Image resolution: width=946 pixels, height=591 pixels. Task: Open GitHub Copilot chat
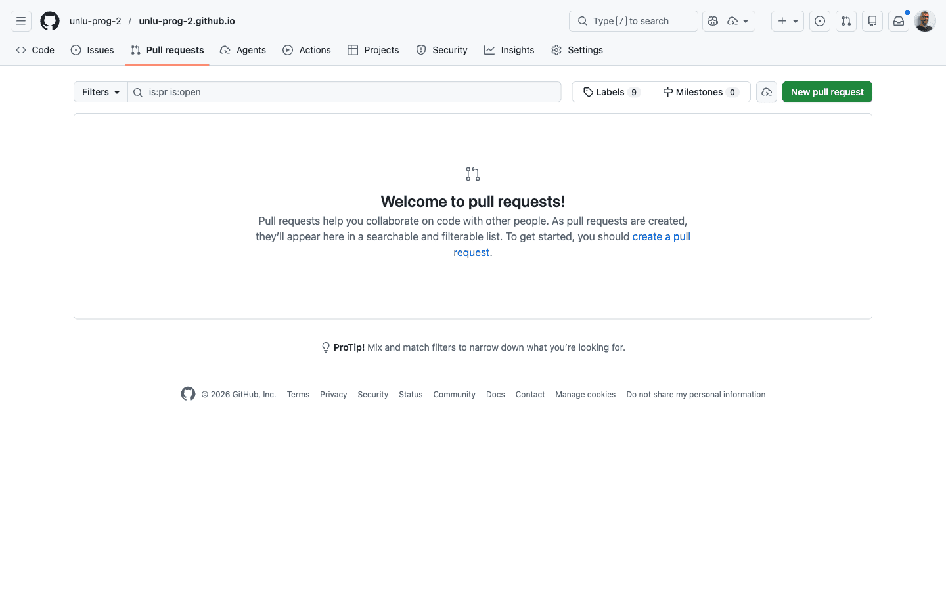pyautogui.click(x=713, y=20)
